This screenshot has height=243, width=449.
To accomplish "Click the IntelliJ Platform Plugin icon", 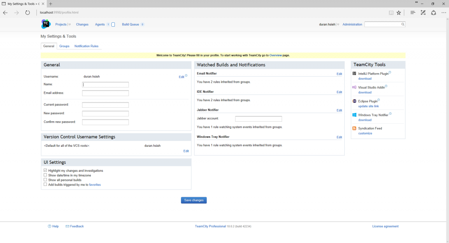I will (x=354, y=74).
